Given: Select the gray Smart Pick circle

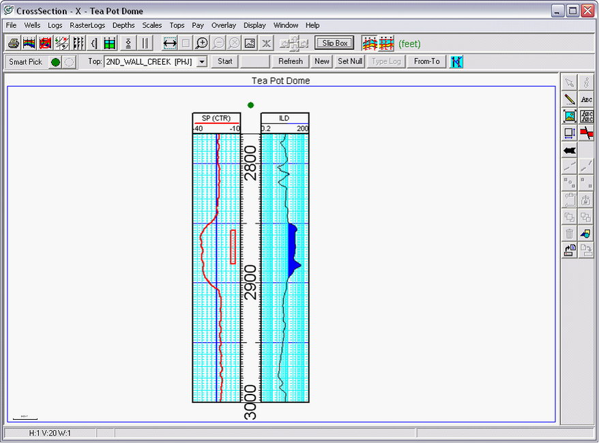Looking at the screenshot, I should 69,62.
